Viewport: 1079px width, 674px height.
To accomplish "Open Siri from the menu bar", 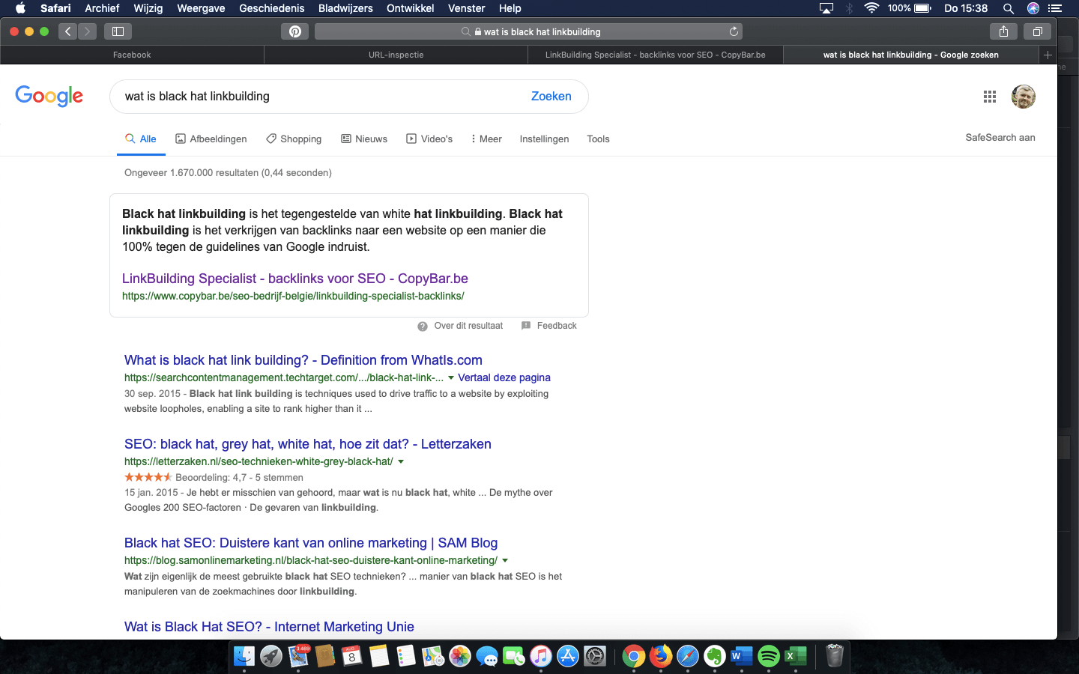I will 1033,8.
